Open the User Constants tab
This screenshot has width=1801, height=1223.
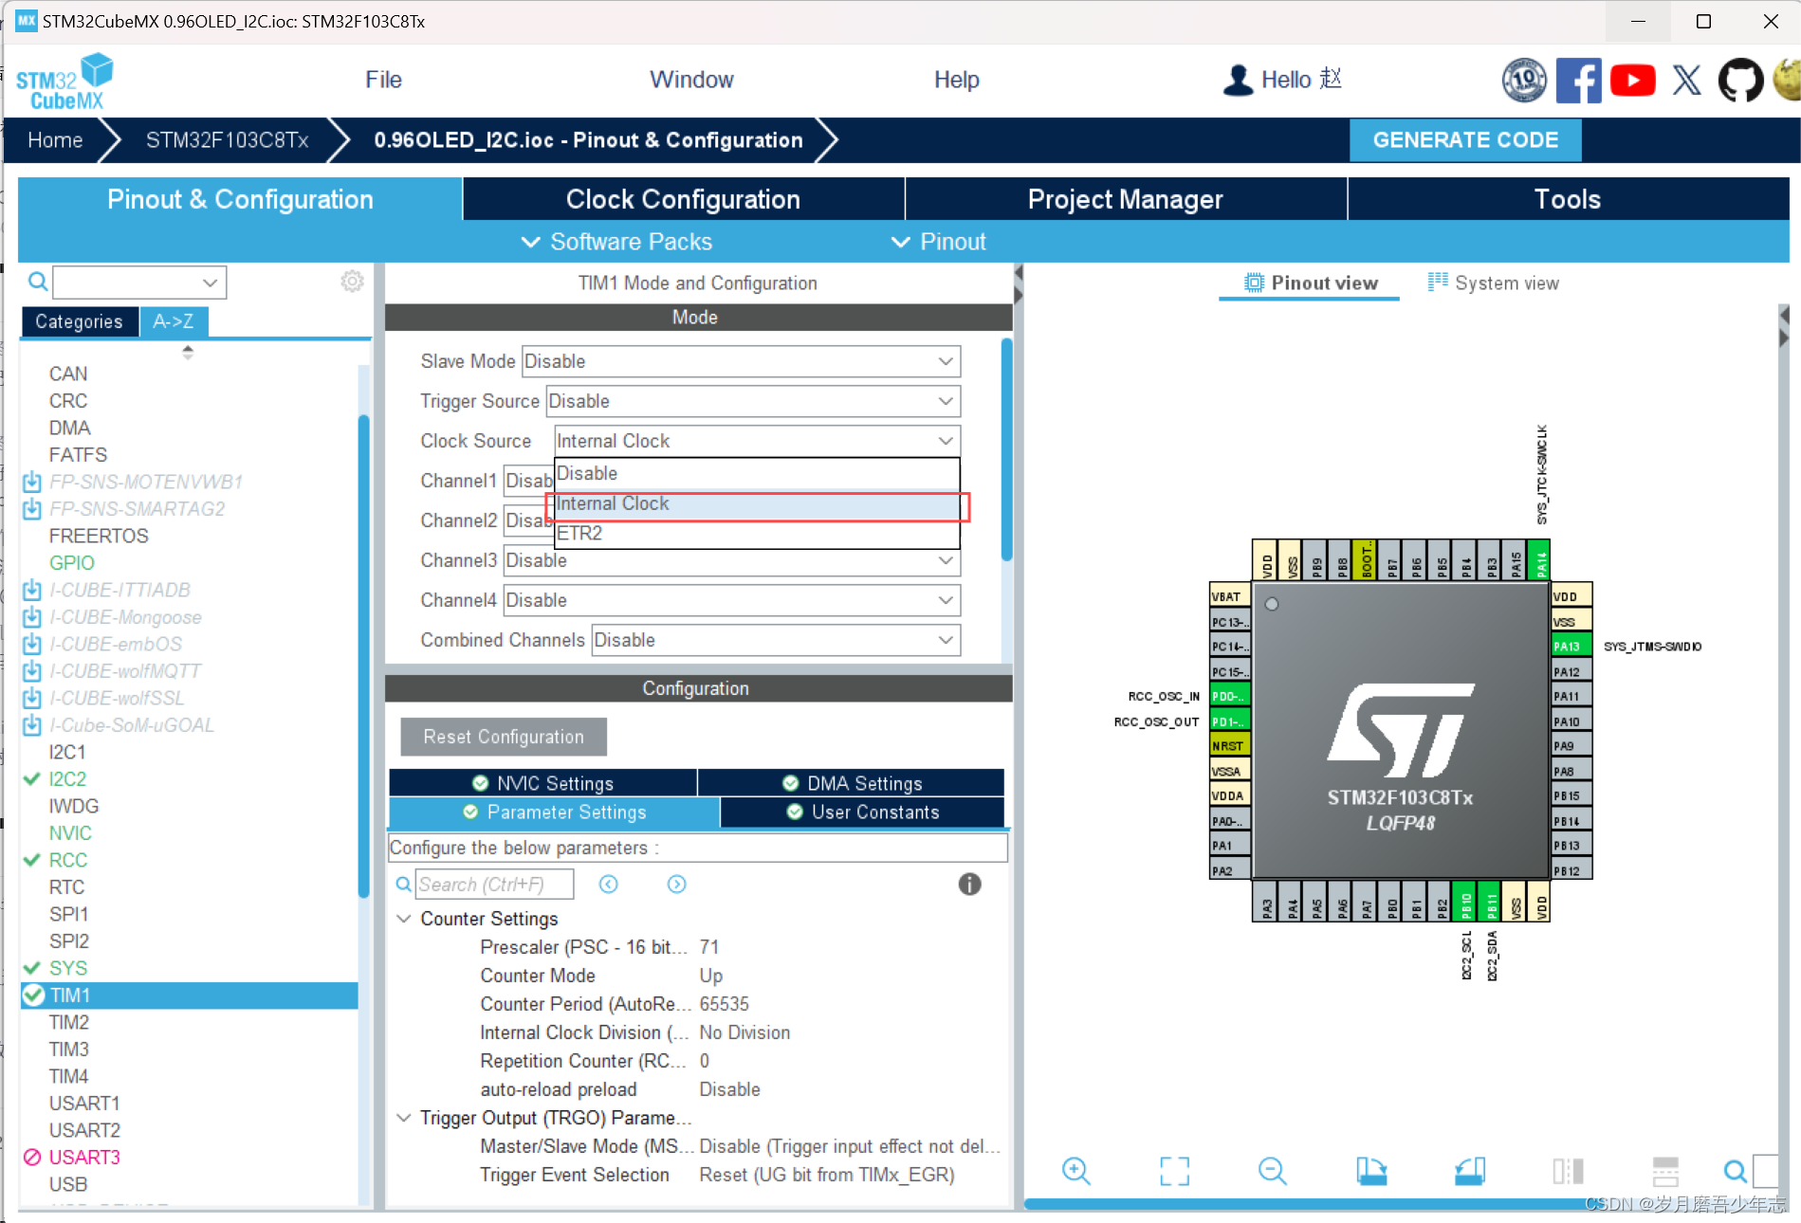point(862,812)
